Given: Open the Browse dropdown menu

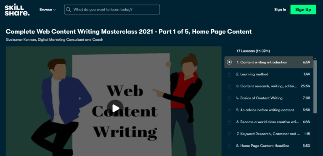Looking at the screenshot, I should pyautogui.click(x=48, y=10).
